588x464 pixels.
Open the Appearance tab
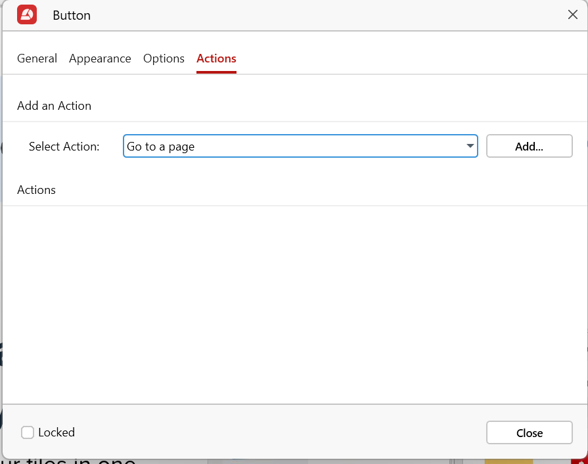(100, 58)
